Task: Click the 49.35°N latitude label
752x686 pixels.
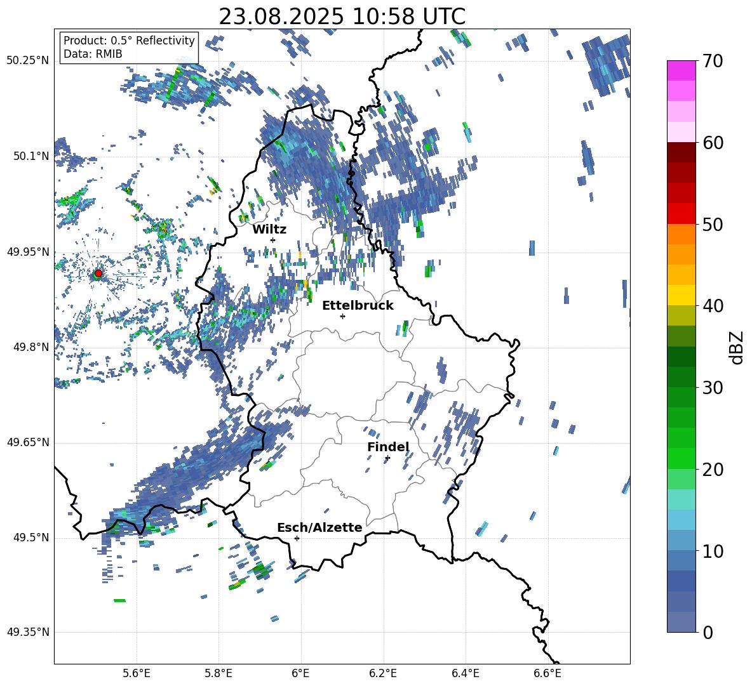Action: tap(28, 632)
